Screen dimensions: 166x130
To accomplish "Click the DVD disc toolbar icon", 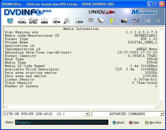I will click(x=44, y=21).
